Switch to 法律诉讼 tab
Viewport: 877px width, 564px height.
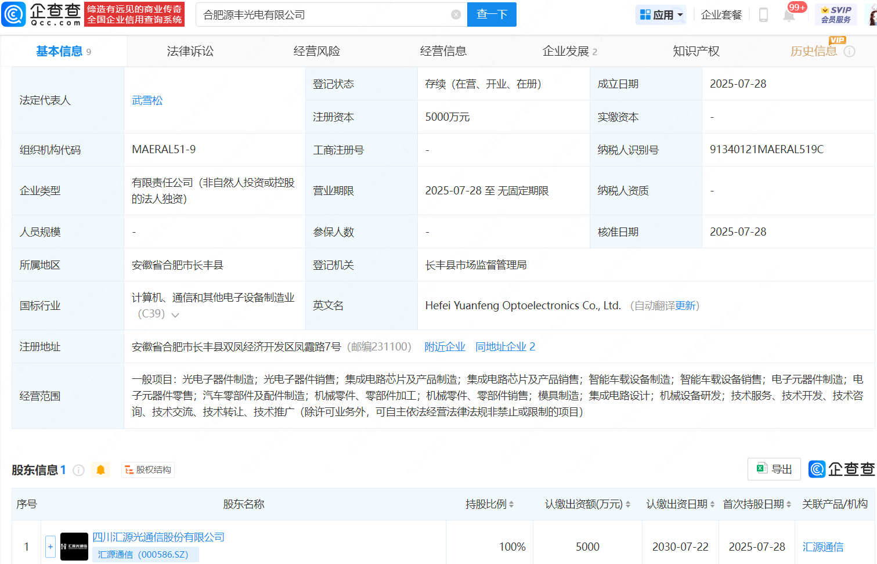(x=190, y=51)
